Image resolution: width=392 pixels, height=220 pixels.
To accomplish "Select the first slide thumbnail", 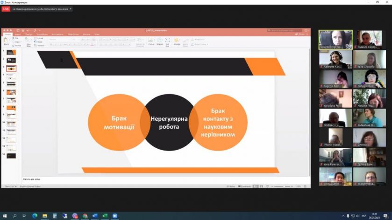I will pyautogui.click(x=11, y=52).
